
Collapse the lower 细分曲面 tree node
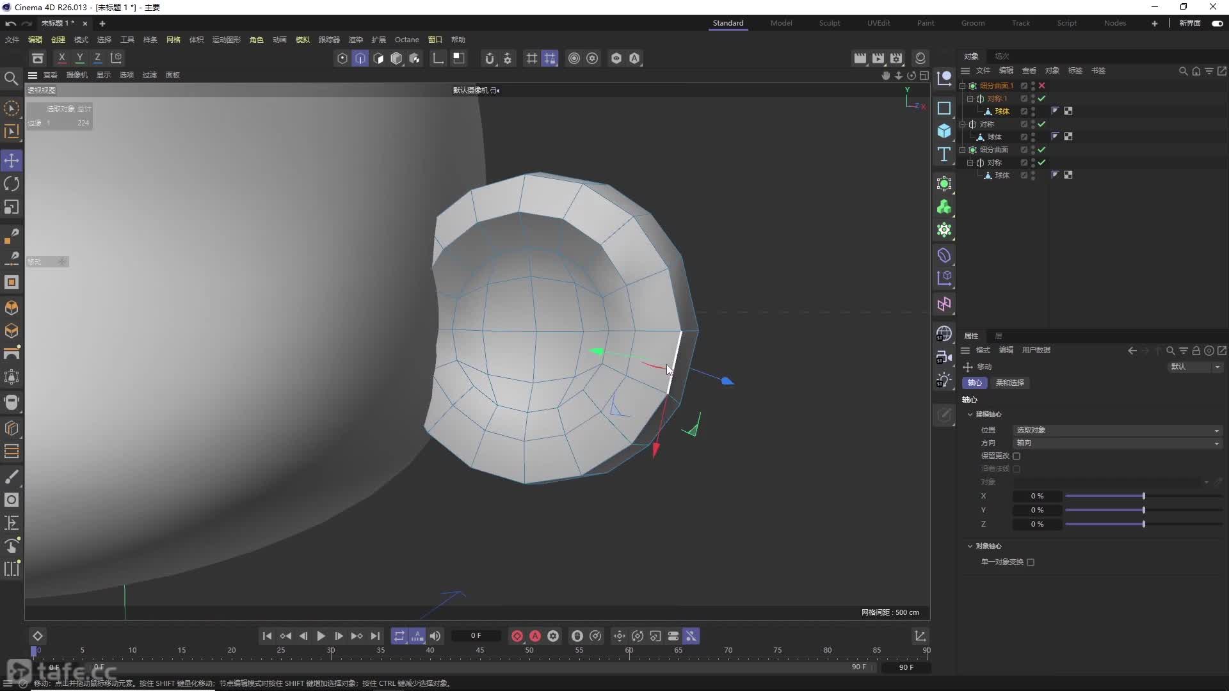coord(963,150)
